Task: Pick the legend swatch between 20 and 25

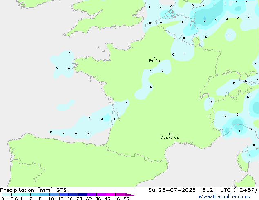Action: (x=73, y=195)
